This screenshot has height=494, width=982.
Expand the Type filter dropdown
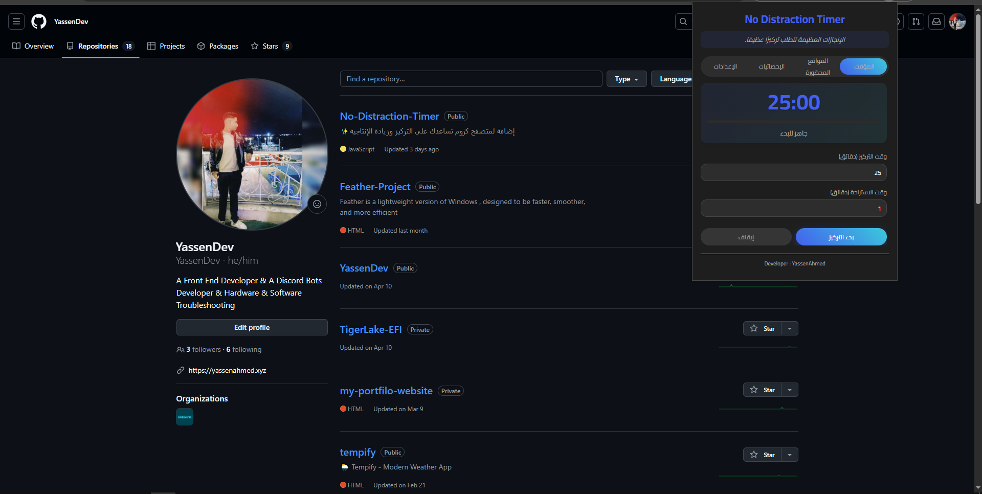pos(627,79)
